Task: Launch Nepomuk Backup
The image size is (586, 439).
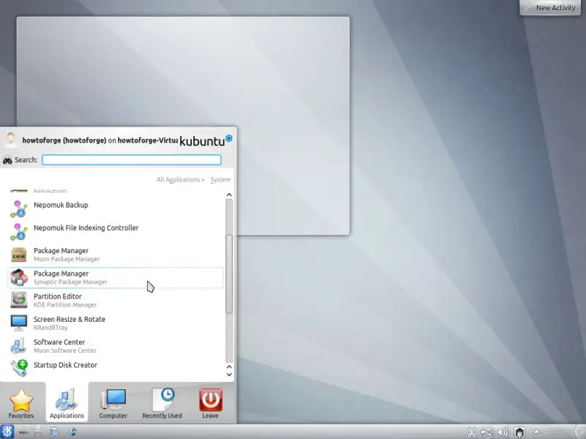Action: click(116, 209)
